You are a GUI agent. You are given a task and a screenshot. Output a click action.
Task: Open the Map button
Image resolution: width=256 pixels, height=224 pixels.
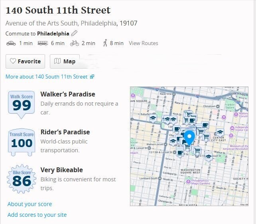coord(65,61)
